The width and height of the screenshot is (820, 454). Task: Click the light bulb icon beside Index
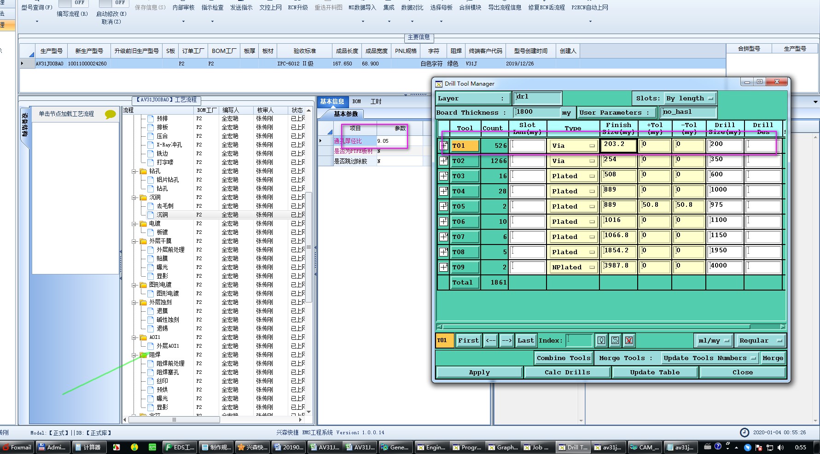pyautogui.click(x=601, y=340)
